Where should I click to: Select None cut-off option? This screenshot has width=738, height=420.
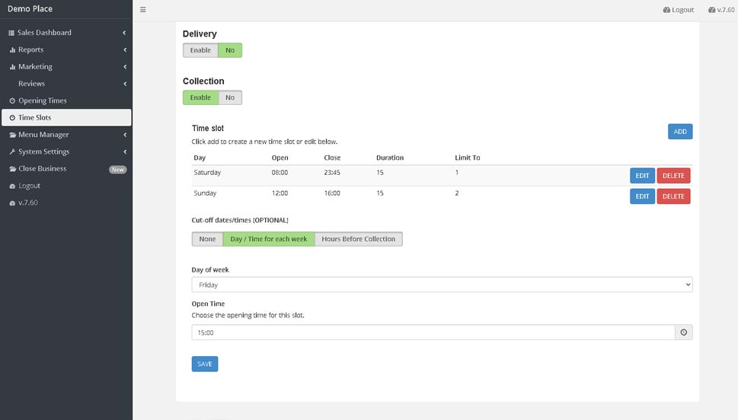tap(207, 239)
